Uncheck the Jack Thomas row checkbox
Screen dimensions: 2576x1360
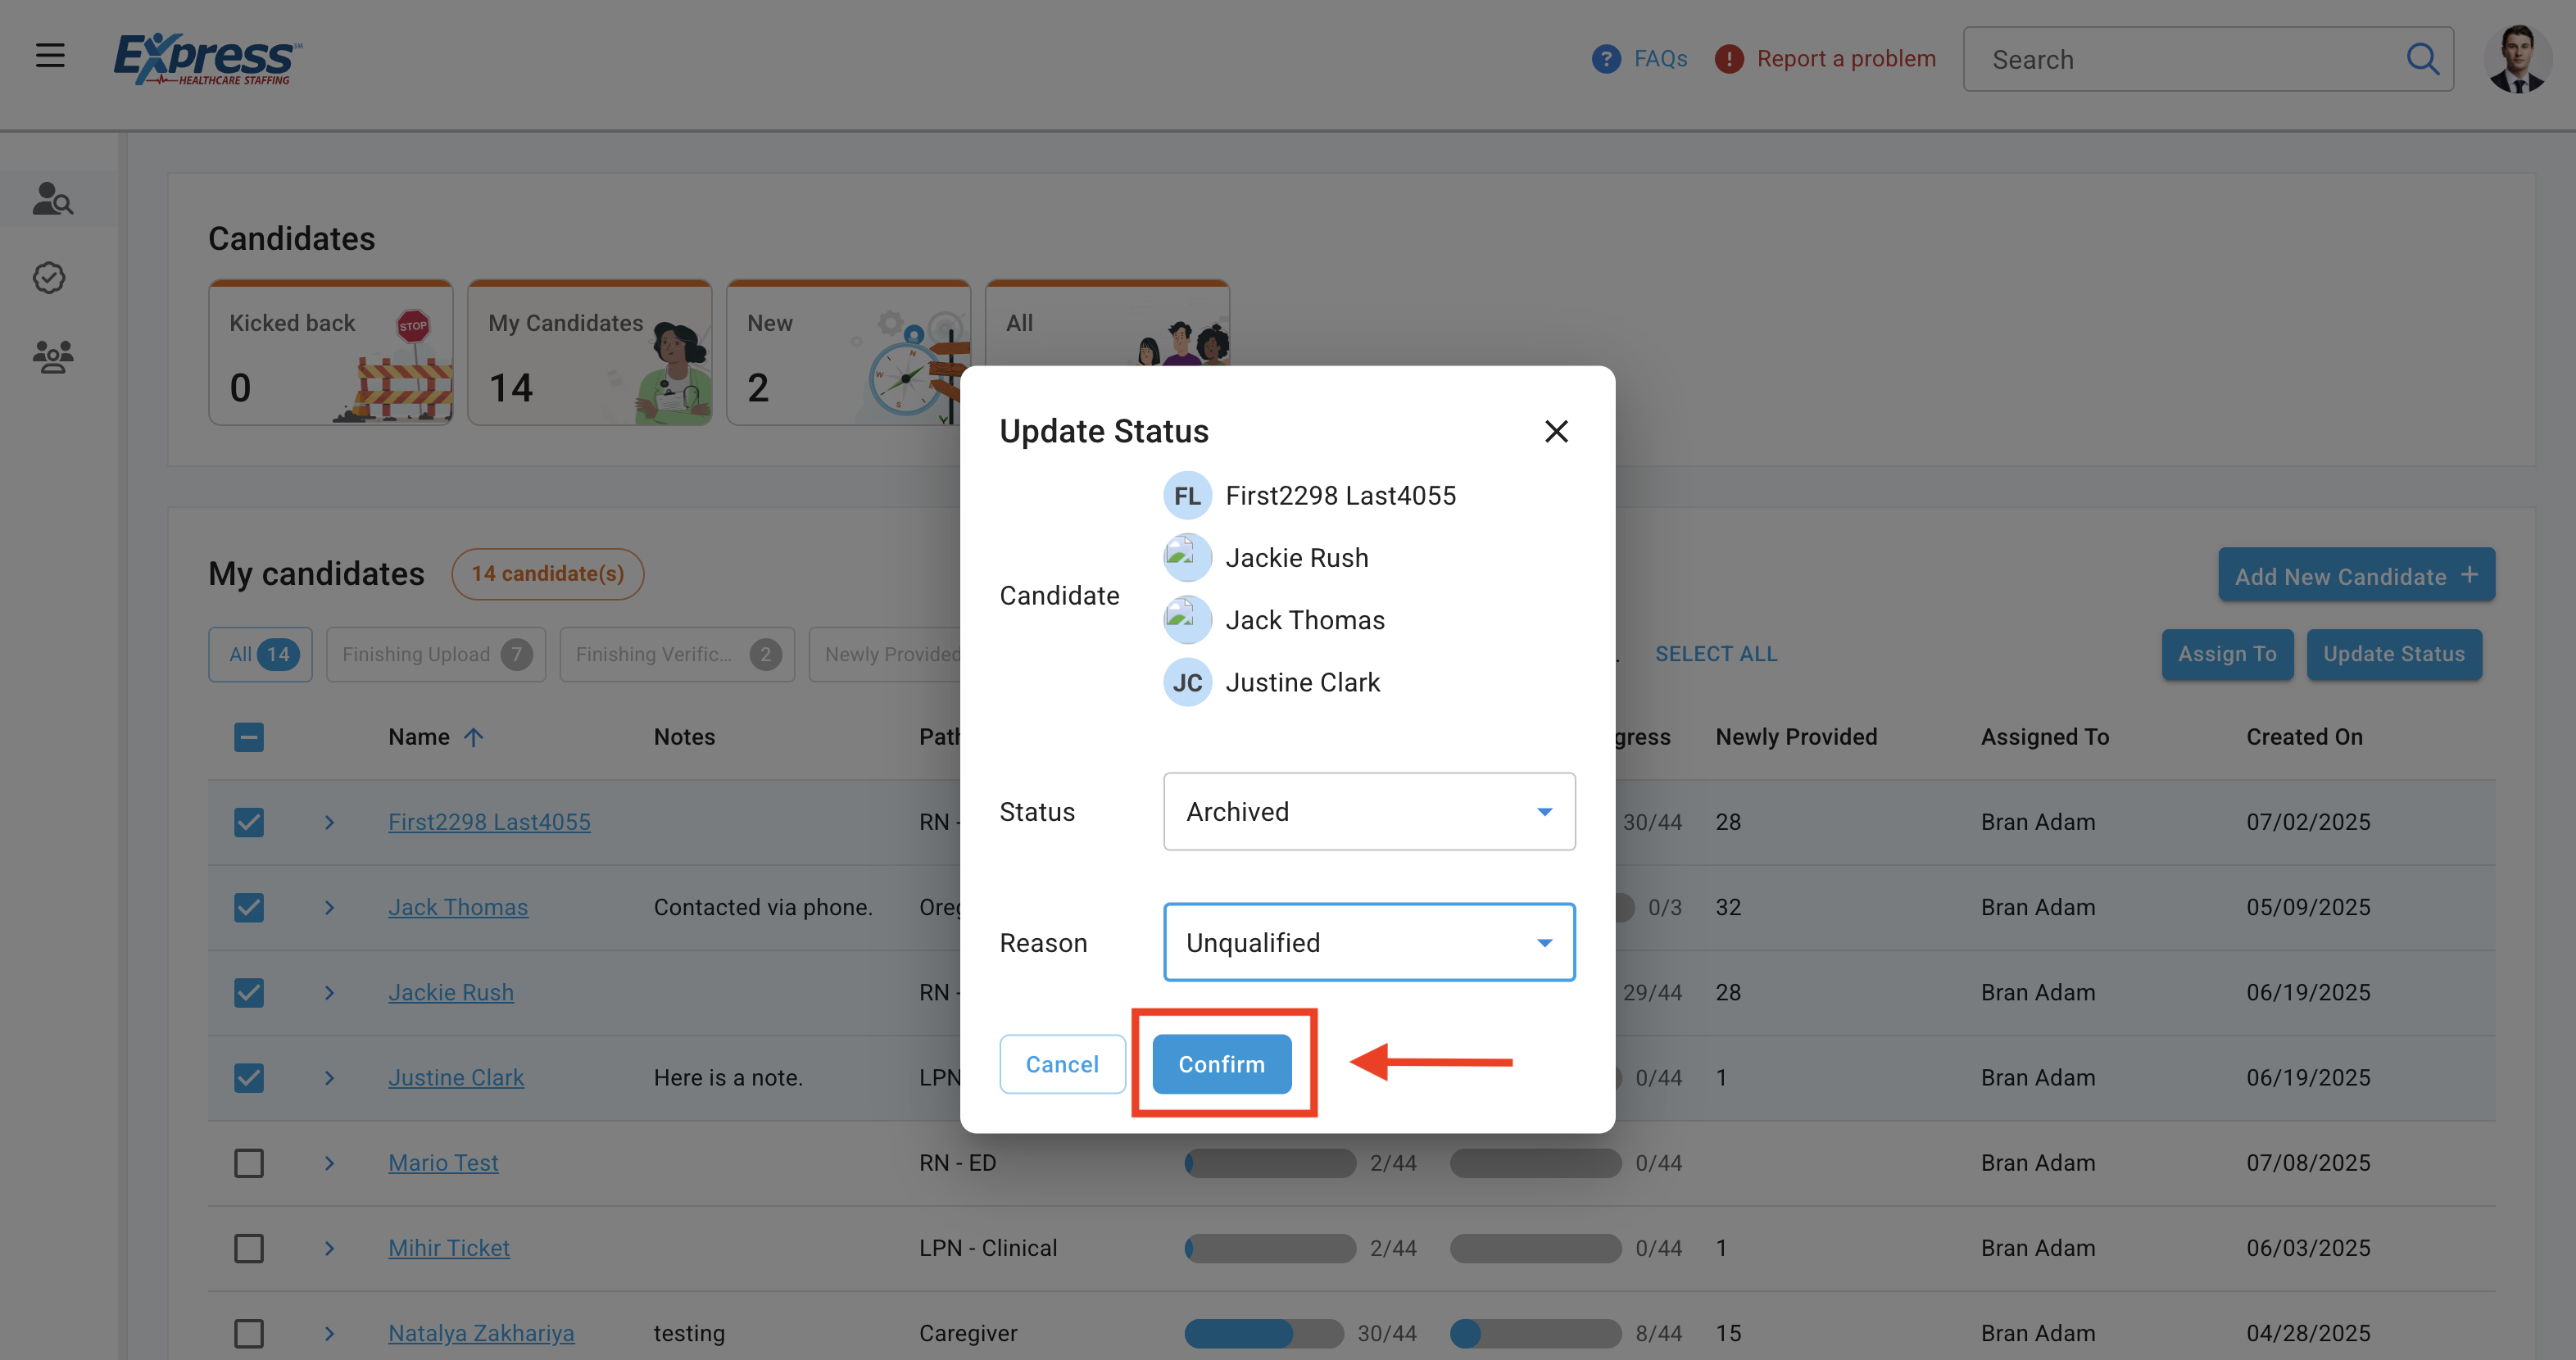point(249,907)
